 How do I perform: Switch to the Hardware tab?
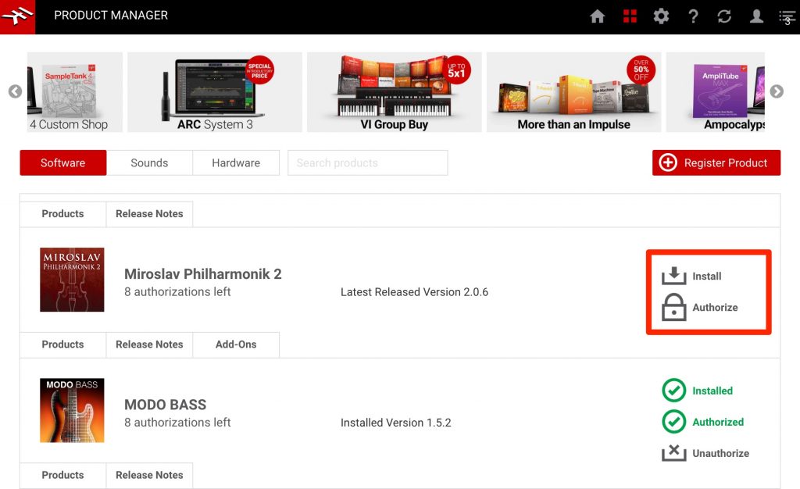point(236,162)
